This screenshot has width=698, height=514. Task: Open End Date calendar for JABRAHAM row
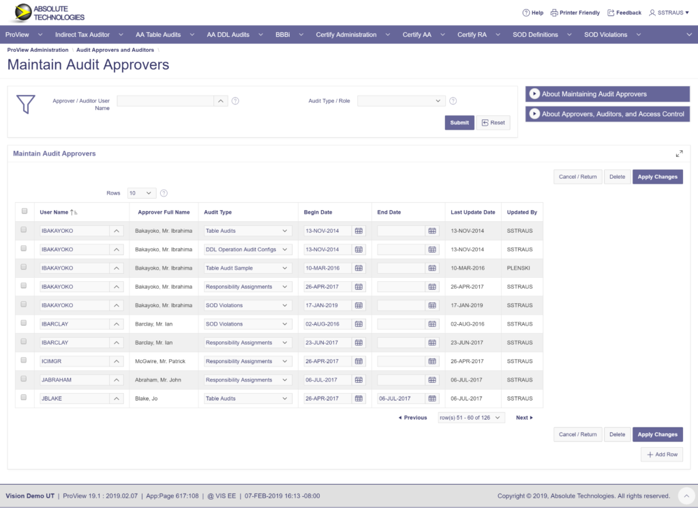[x=432, y=380]
